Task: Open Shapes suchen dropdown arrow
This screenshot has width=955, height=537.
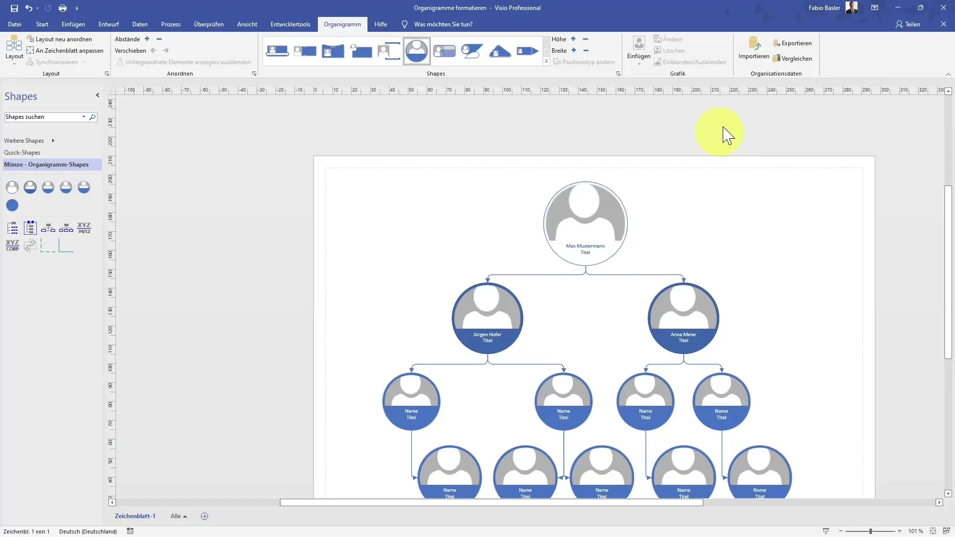Action: (84, 117)
